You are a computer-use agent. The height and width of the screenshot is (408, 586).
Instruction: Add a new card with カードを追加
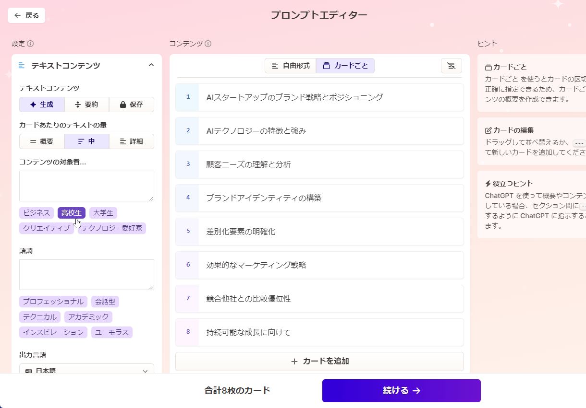coord(319,361)
